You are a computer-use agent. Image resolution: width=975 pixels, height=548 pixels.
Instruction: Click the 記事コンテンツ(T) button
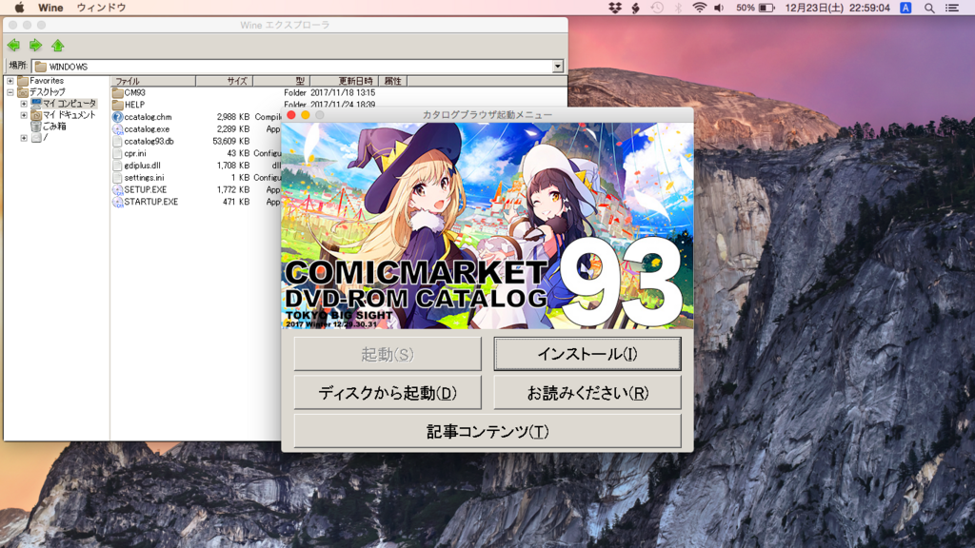(487, 431)
